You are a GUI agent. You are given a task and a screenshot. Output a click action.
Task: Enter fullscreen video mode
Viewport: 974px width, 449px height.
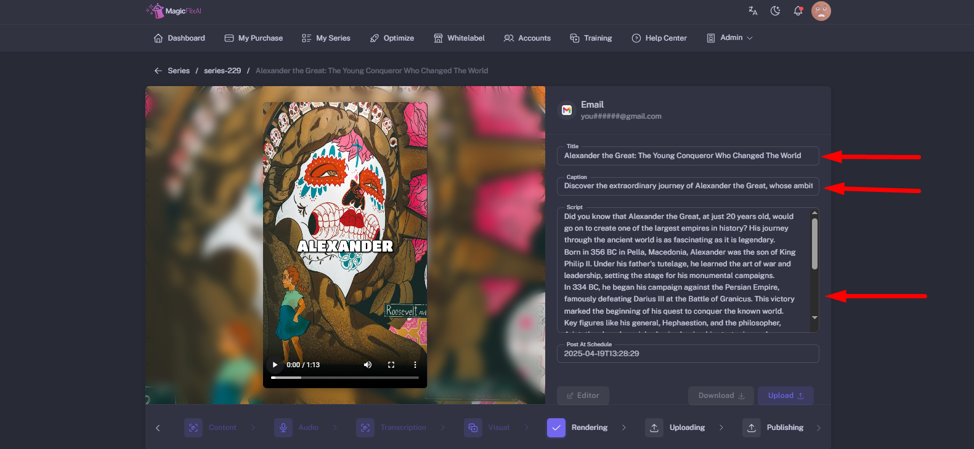(391, 365)
